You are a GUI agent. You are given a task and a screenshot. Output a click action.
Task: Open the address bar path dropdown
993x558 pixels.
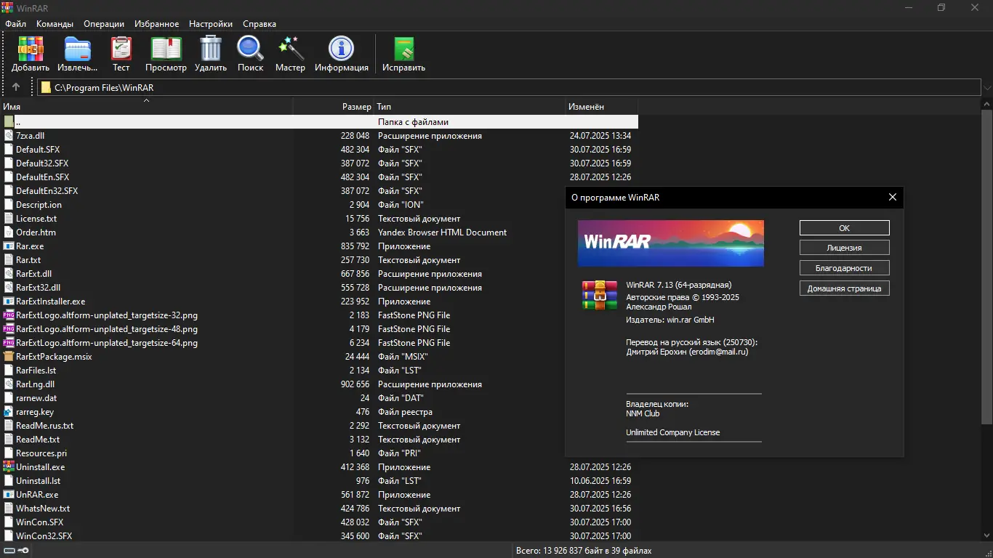986,88
